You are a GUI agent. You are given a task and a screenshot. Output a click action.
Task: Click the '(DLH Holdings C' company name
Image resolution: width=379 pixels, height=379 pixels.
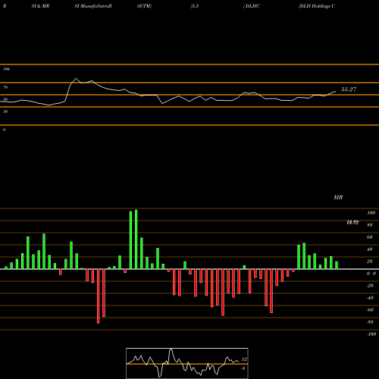click(x=317, y=6)
